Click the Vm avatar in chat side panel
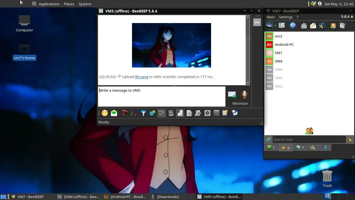Screen dimensions: 355x200 257,22
